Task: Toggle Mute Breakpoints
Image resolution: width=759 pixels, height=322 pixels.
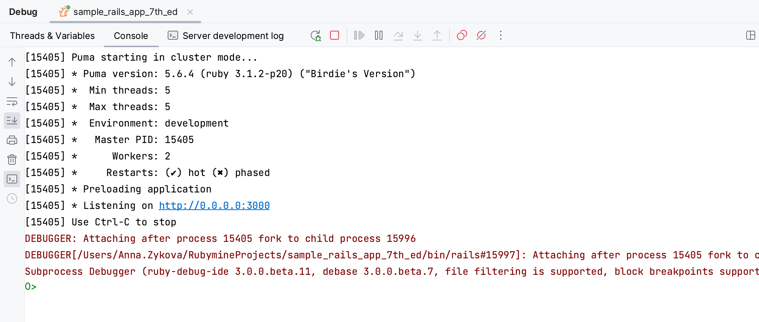Action: click(x=481, y=36)
